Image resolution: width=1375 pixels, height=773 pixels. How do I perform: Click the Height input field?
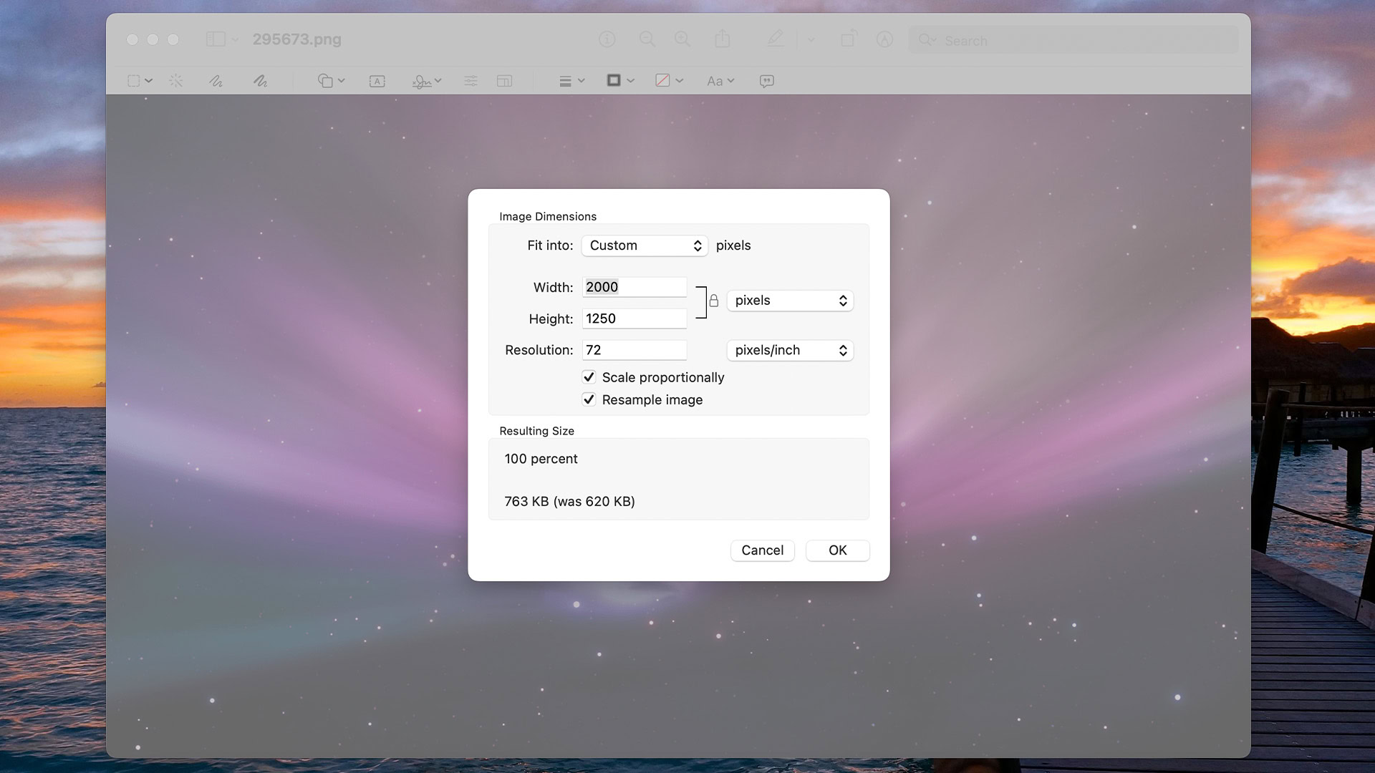click(x=634, y=319)
